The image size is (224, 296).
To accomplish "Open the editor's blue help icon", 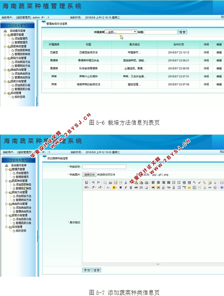I will point(221,187).
